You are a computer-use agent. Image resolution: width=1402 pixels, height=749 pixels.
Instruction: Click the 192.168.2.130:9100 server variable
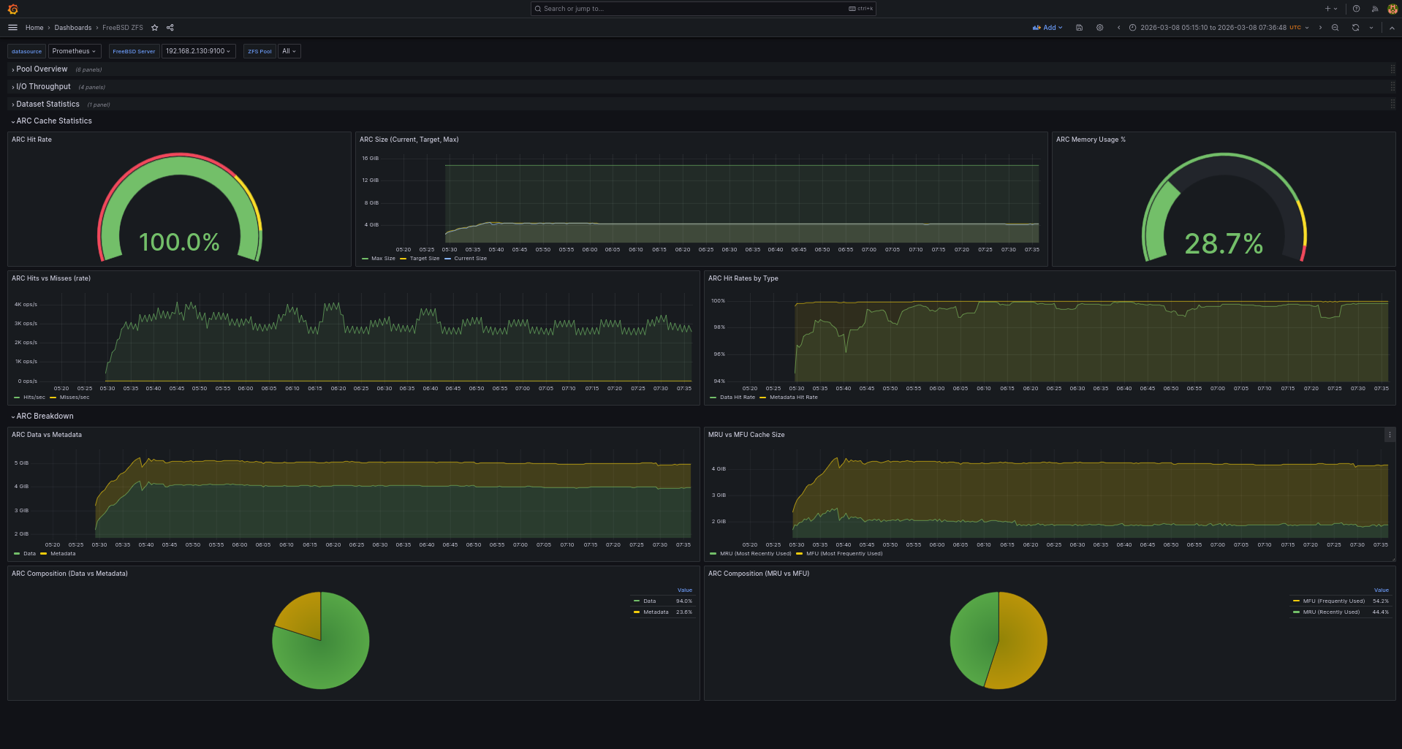(x=198, y=51)
